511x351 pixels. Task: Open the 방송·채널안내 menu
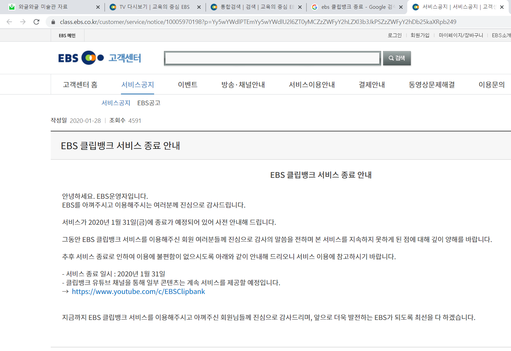[x=243, y=85]
